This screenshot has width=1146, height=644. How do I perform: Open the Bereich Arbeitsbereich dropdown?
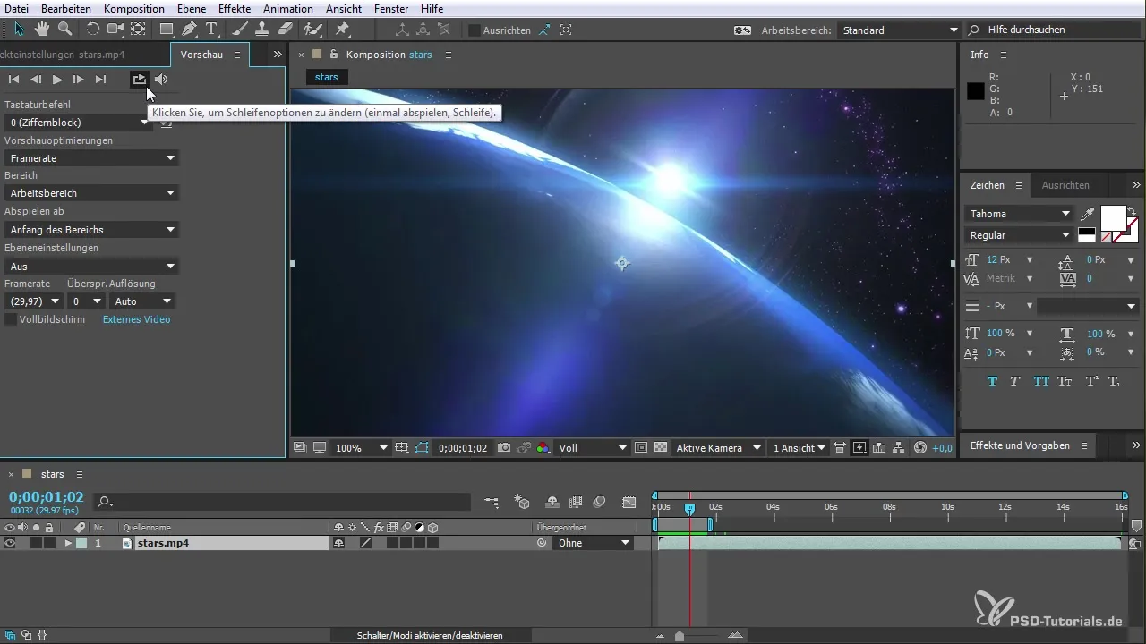[91, 193]
